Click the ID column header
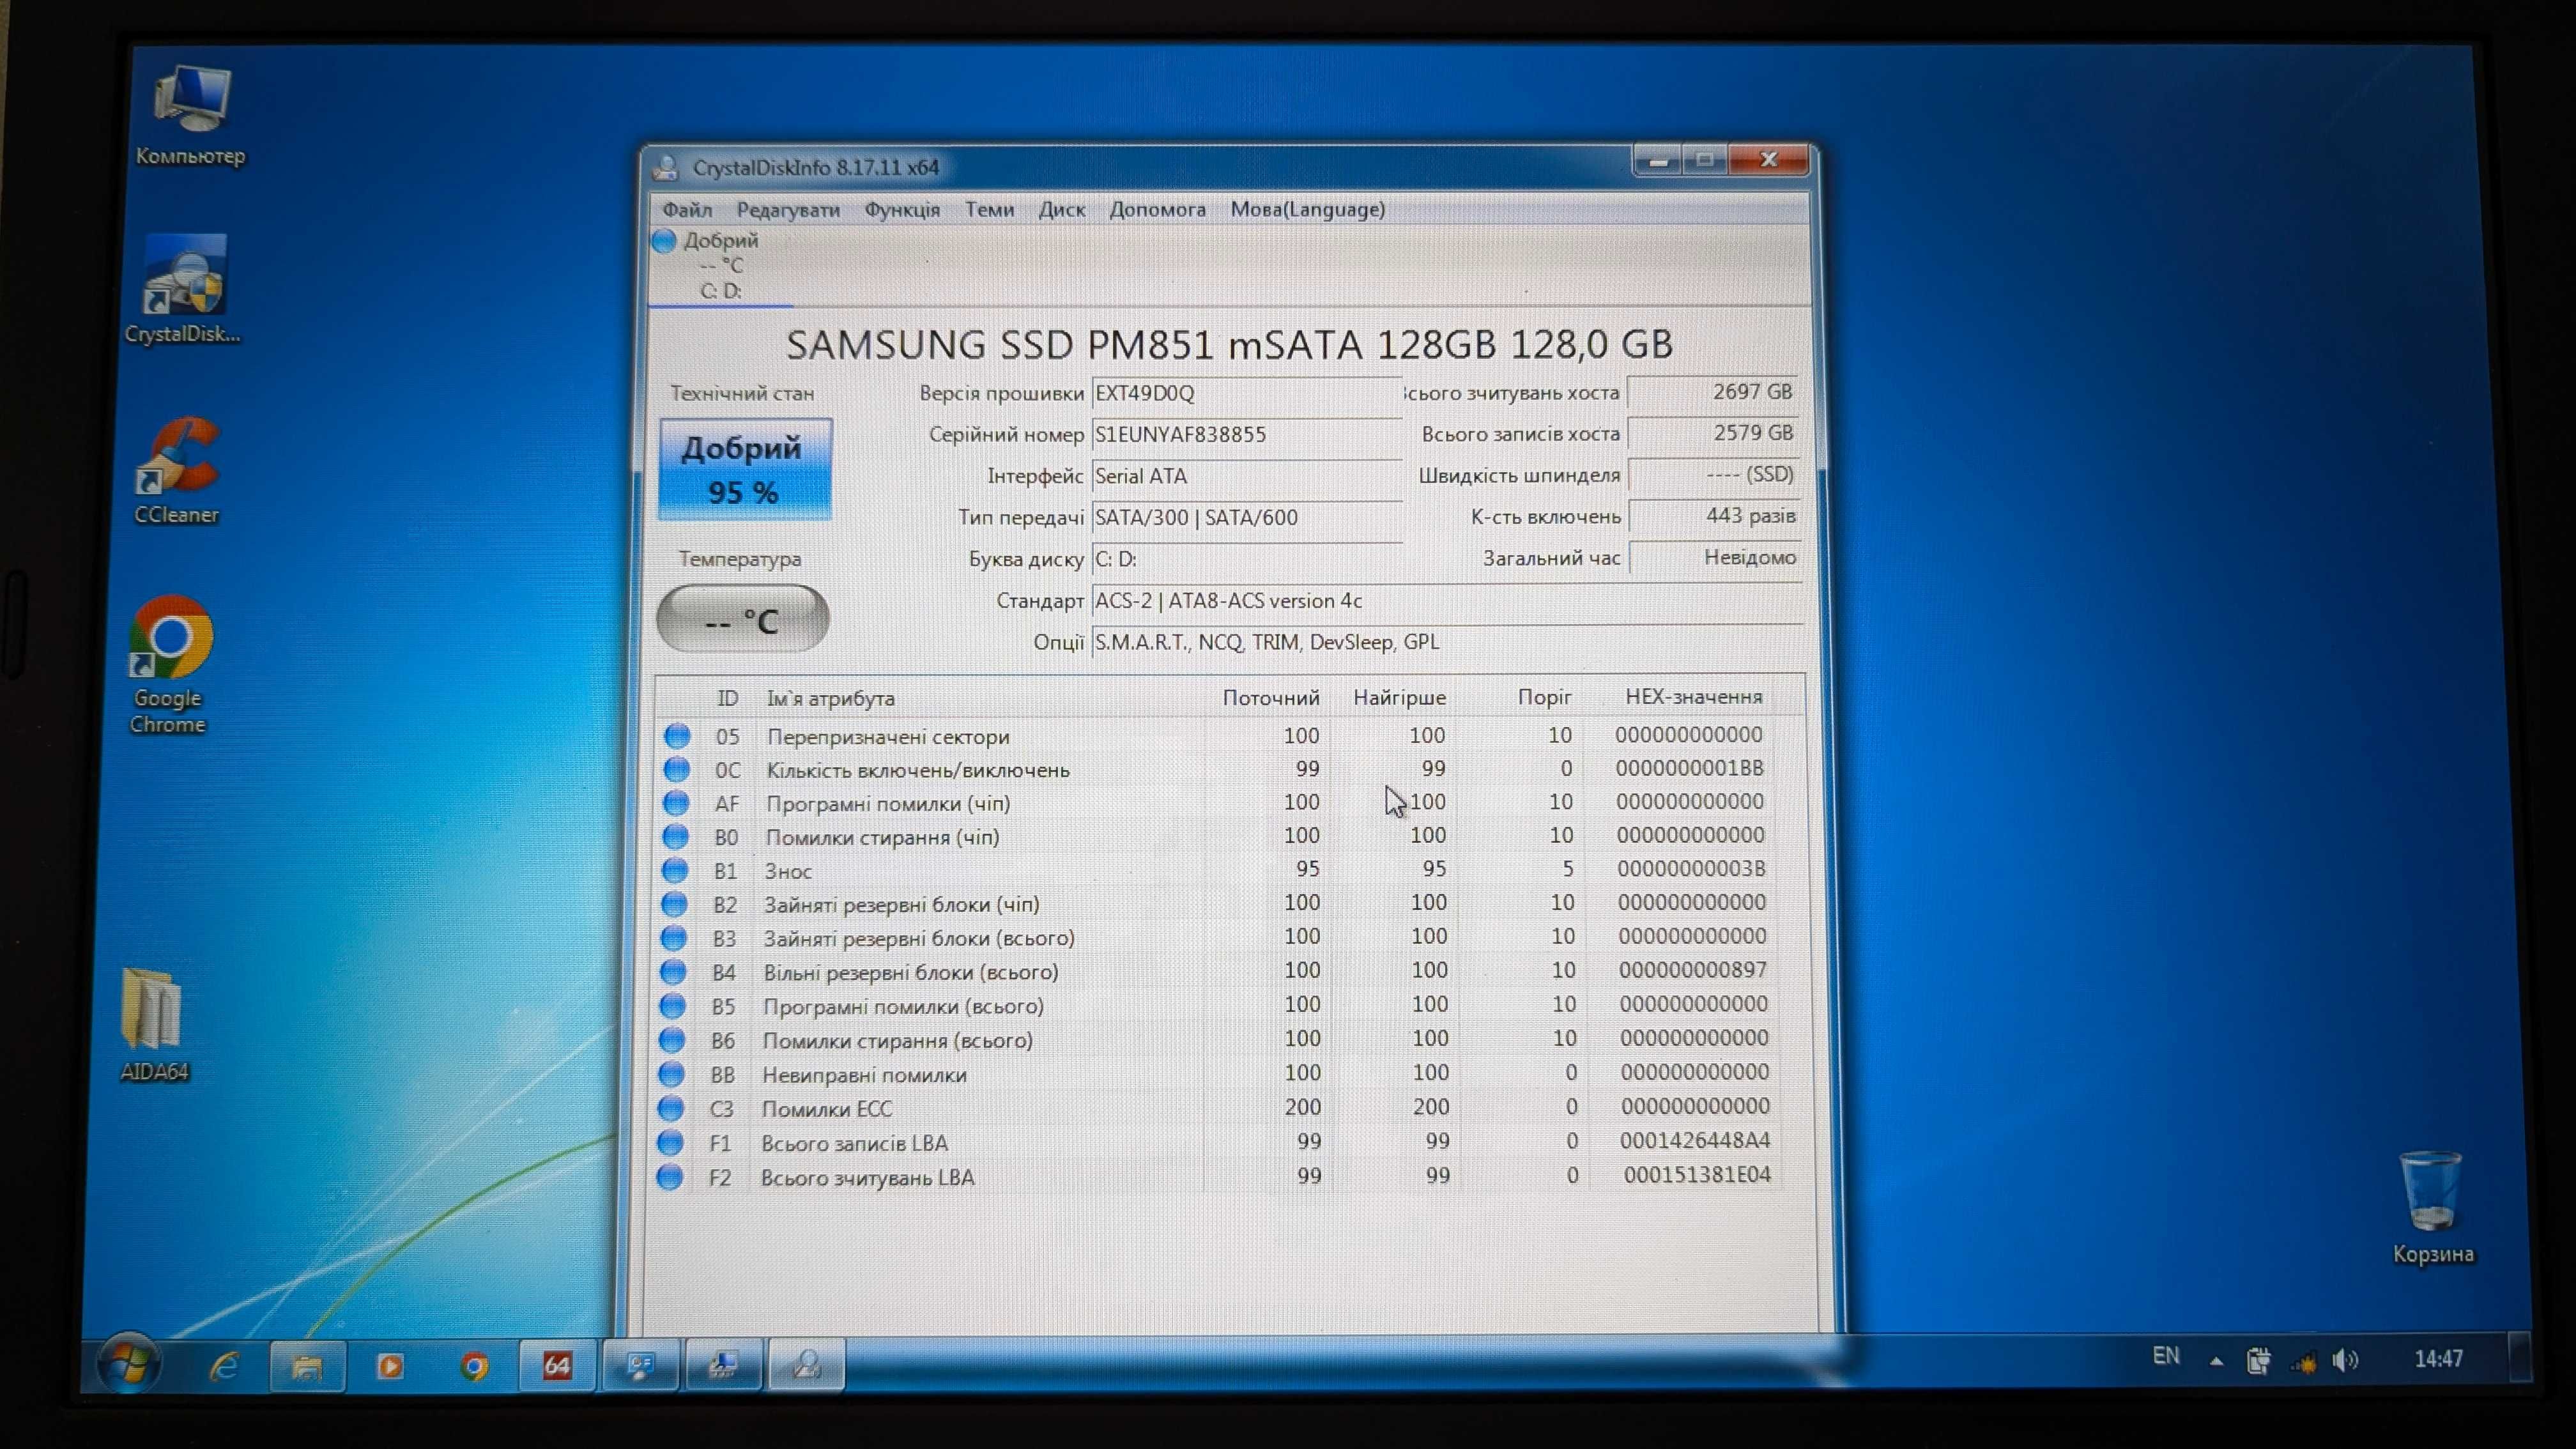The width and height of the screenshot is (2576, 1449). click(727, 698)
